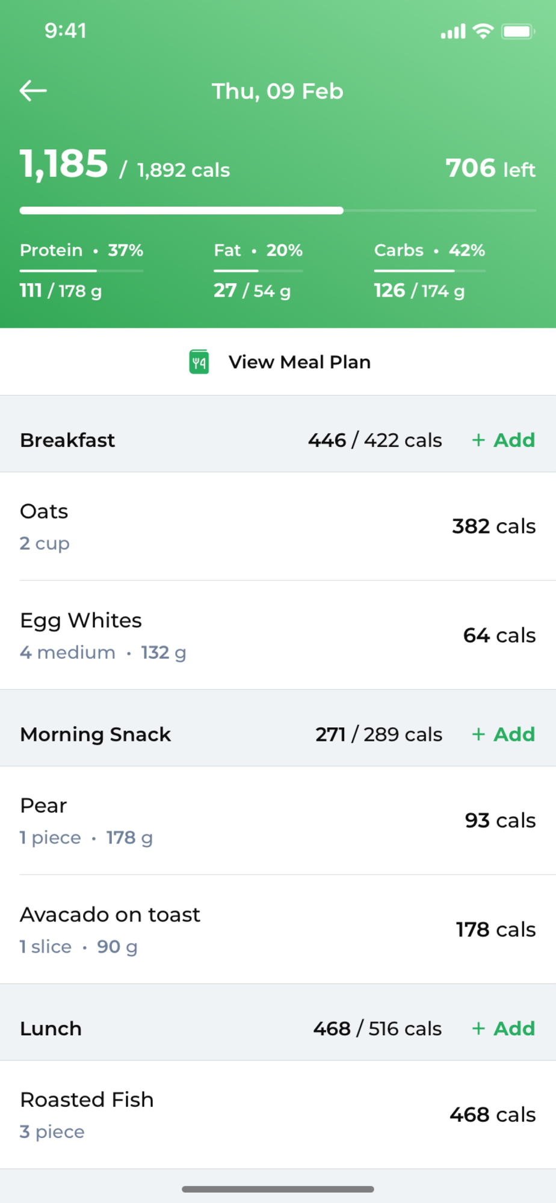Tap the back arrow icon
Viewport: 556px width, 1203px height.
pyautogui.click(x=33, y=91)
